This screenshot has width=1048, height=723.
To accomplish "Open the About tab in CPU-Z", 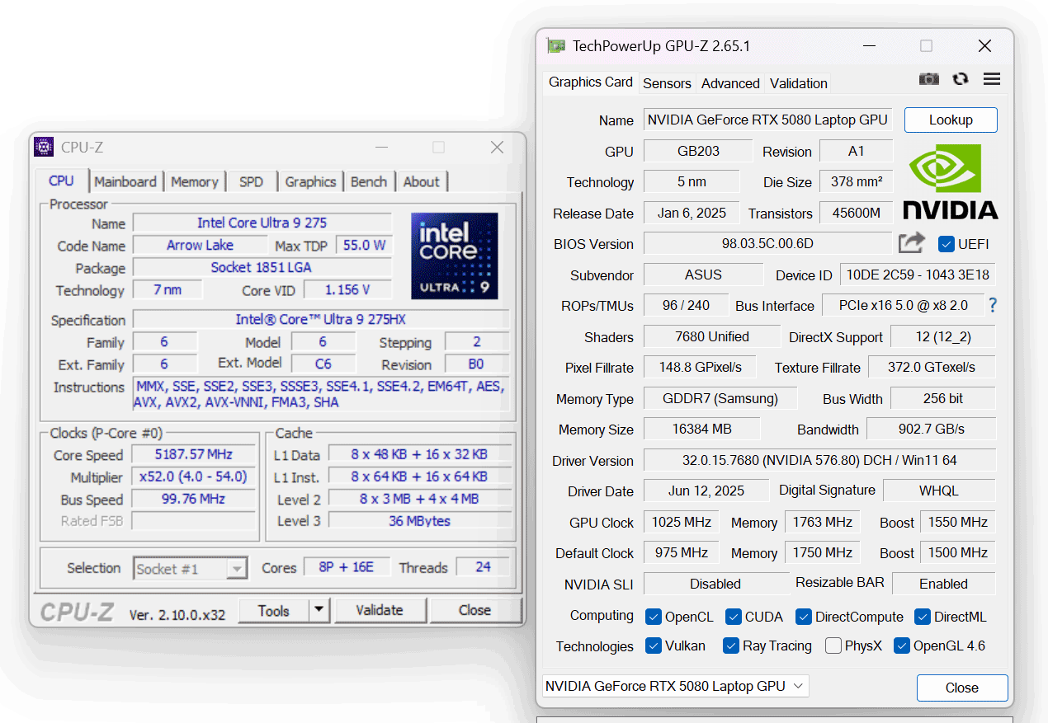I will point(422,181).
